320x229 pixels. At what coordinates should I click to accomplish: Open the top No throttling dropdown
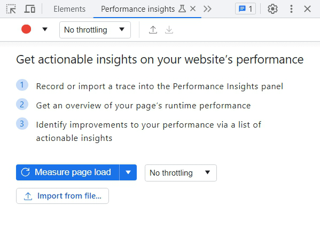(x=95, y=30)
